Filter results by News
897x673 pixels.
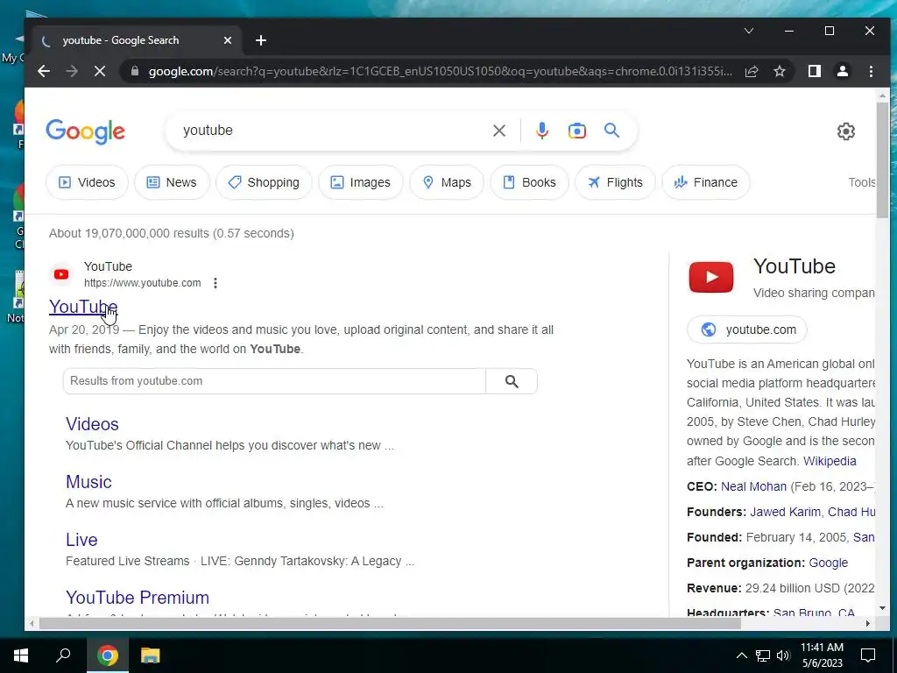(x=172, y=182)
